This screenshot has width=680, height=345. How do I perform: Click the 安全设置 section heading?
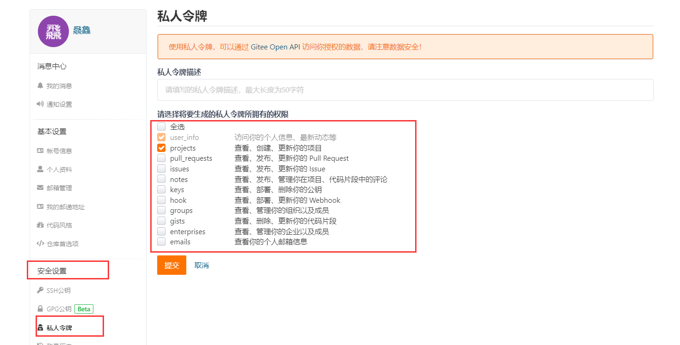52,271
